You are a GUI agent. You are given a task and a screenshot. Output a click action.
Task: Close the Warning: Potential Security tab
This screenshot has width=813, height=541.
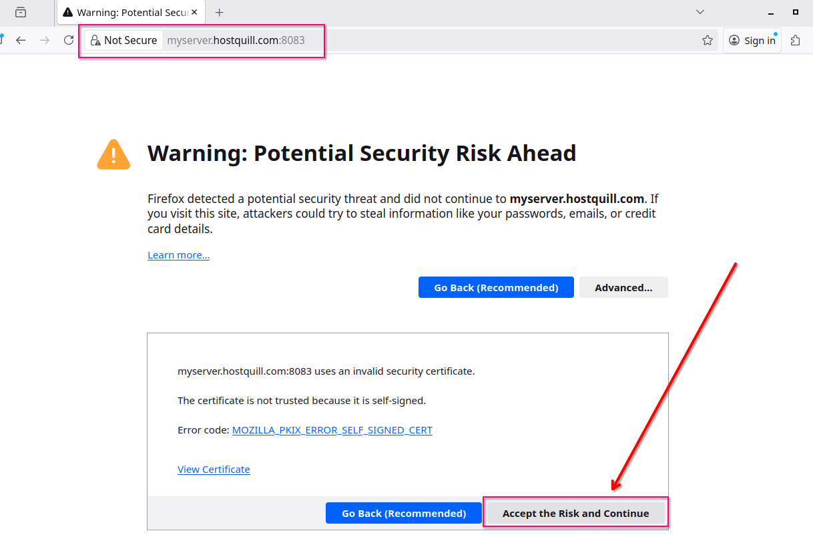click(x=194, y=13)
